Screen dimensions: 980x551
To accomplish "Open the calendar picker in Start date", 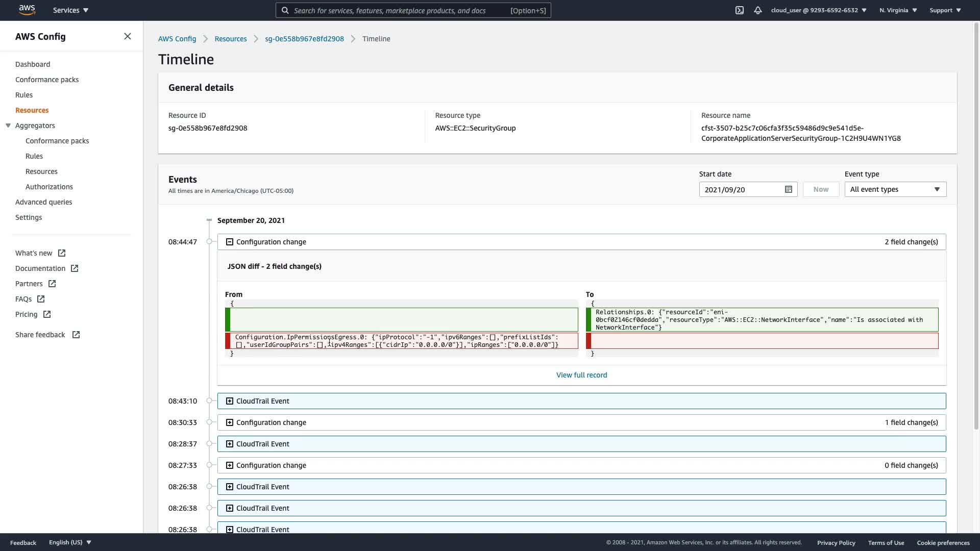I will pyautogui.click(x=788, y=189).
